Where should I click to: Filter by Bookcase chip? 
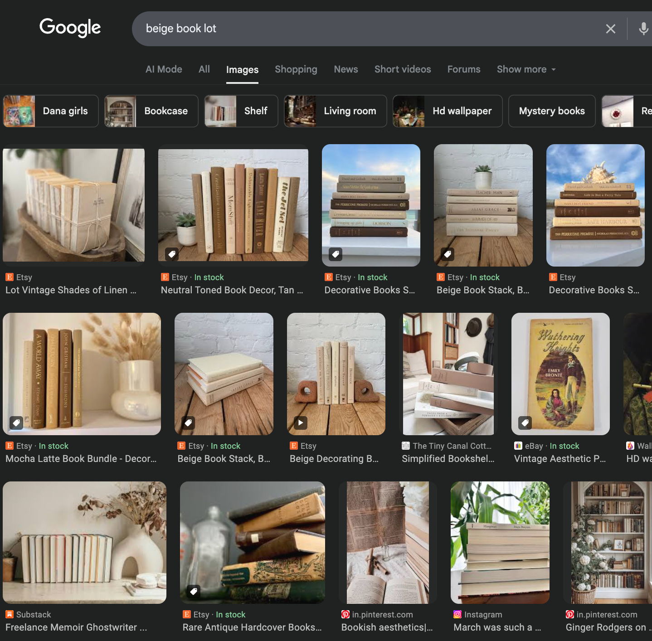coord(151,111)
